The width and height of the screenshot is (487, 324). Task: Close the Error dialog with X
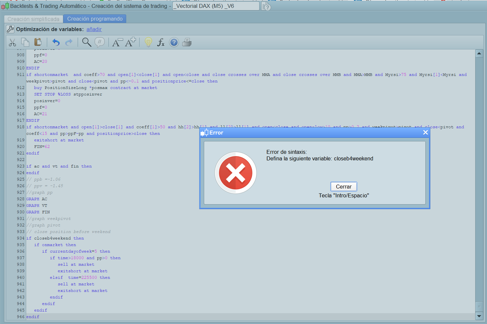[x=425, y=132]
